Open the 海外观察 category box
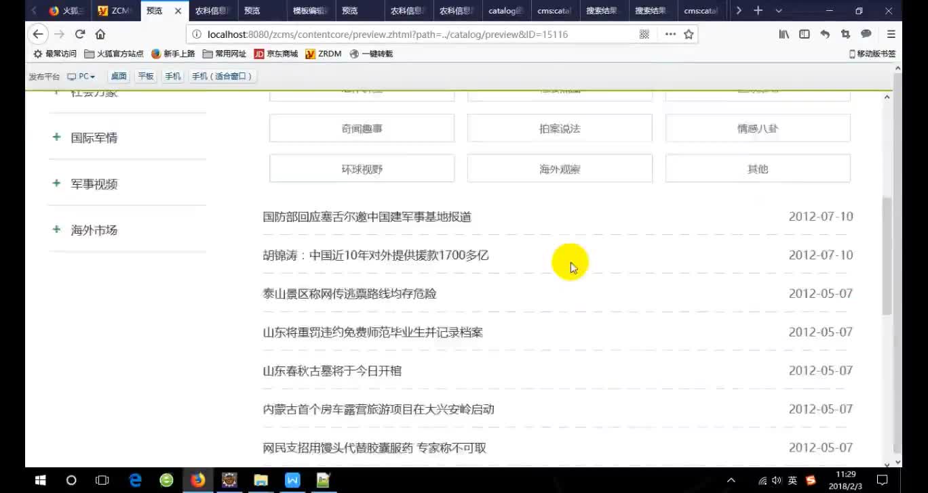 pos(560,169)
